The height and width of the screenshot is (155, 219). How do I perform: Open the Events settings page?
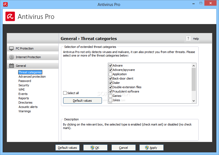pos(23,94)
